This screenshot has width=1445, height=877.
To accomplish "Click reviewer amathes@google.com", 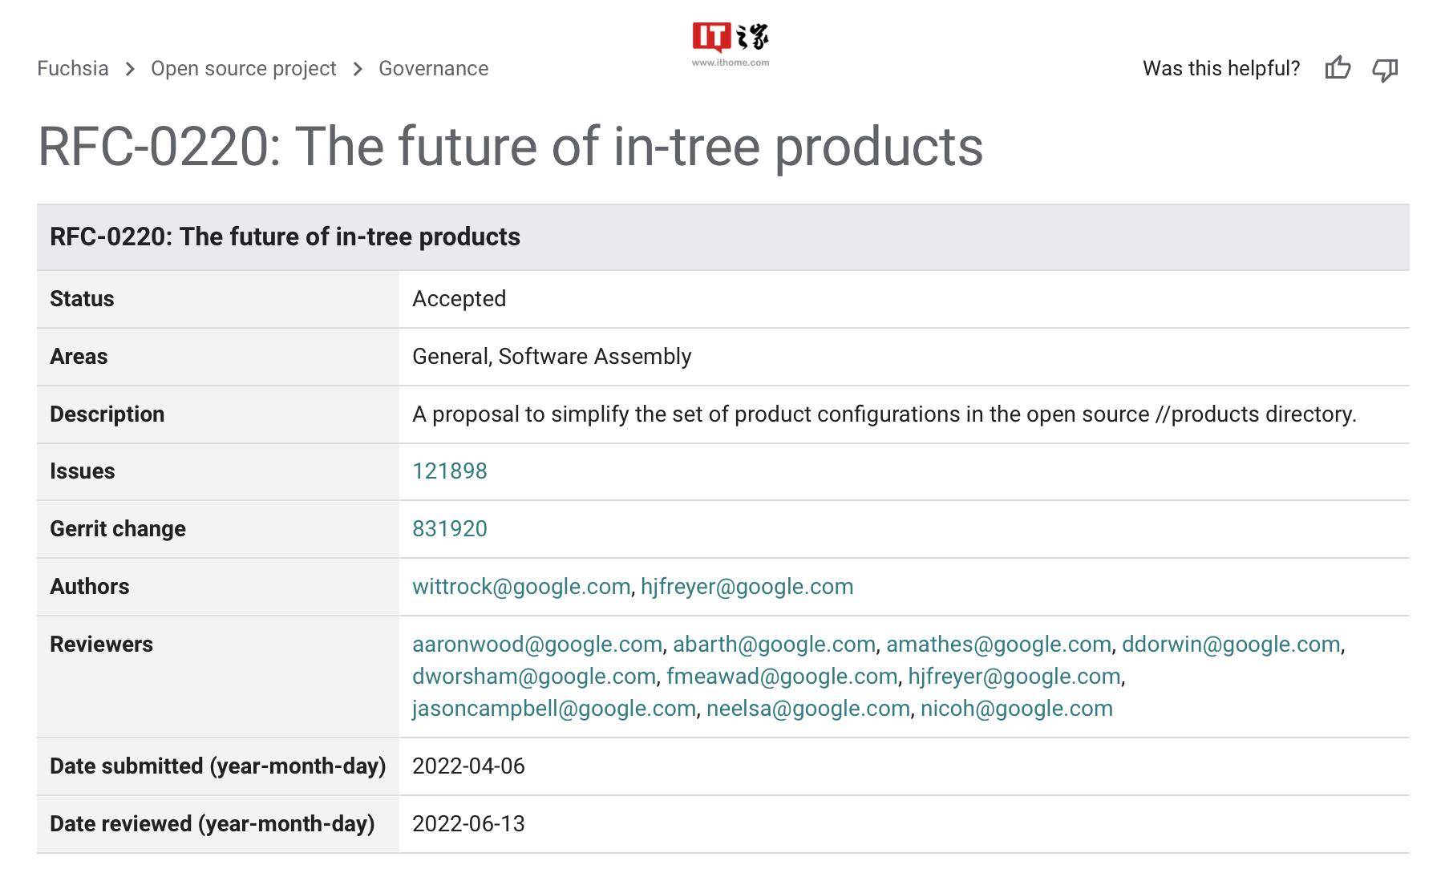I will tap(998, 645).
